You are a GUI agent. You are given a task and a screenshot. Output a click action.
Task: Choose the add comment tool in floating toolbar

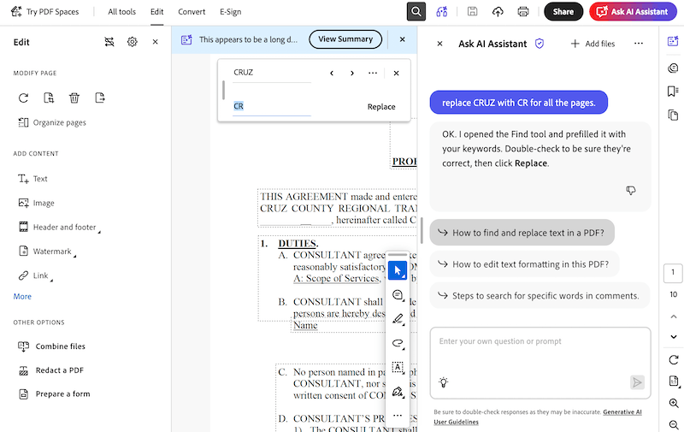pos(398,295)
